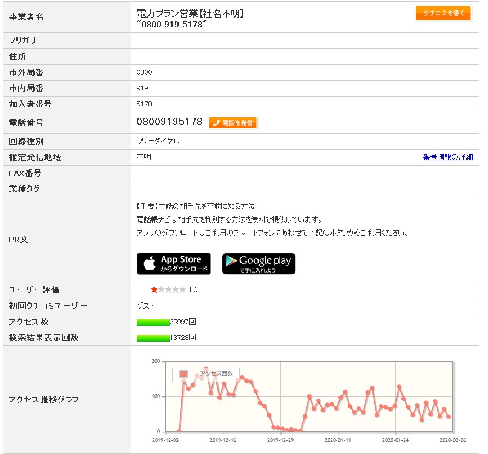
Task: Click the 業種タグ row label
Action: pos(24,189)
